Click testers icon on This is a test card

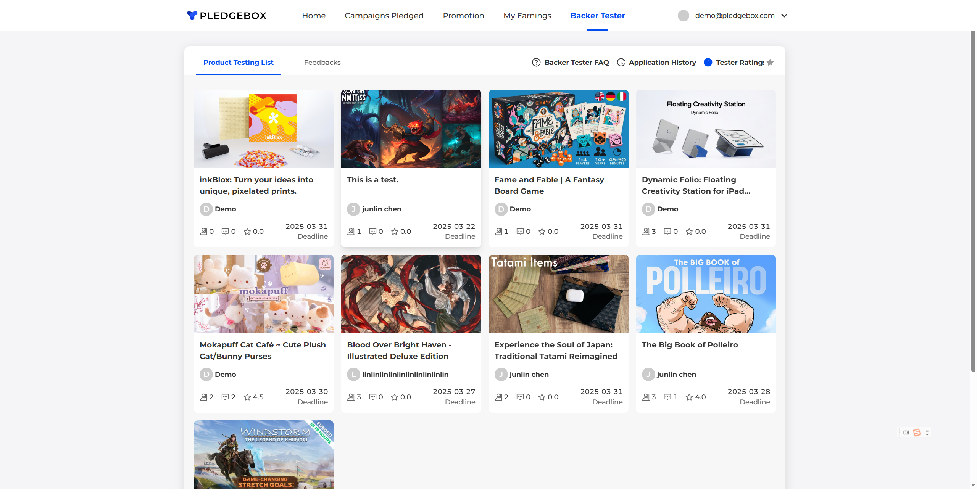[351, 232]
